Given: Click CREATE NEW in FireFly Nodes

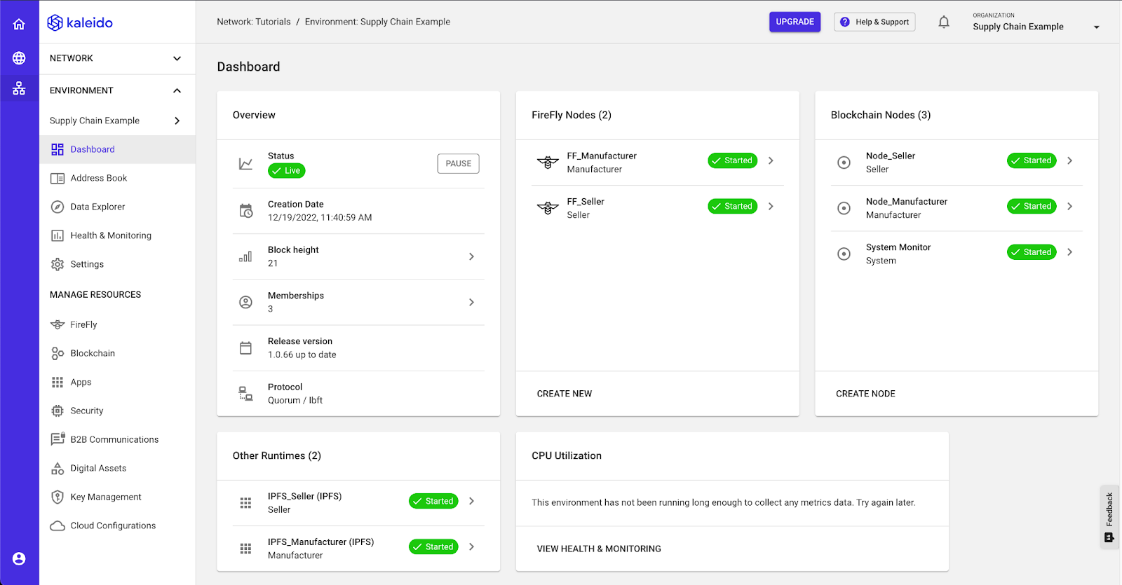Looking at the screenshot, I should [x=565, y=394].
